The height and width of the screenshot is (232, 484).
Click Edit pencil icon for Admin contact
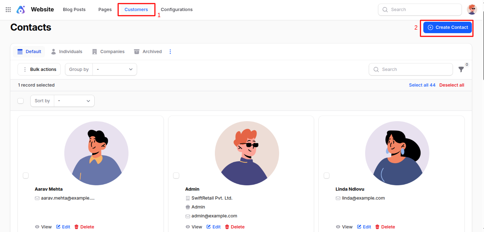(209, 227)
